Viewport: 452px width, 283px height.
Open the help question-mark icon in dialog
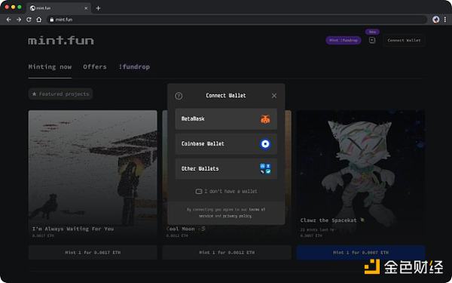179,96
